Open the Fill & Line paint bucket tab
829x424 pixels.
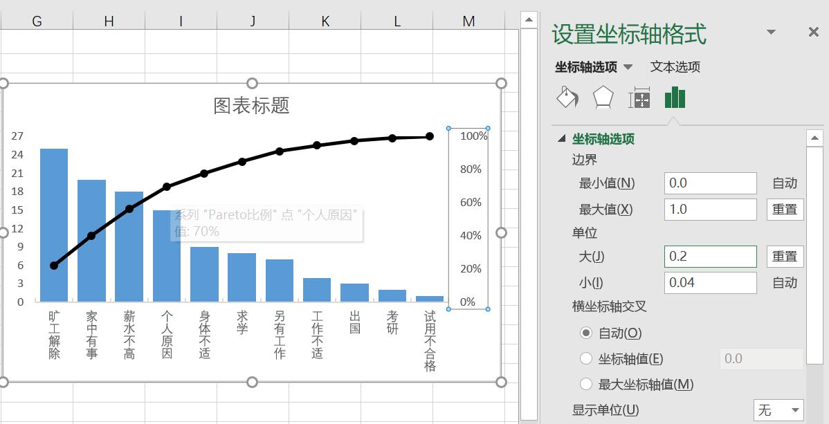tap(567, 98)
